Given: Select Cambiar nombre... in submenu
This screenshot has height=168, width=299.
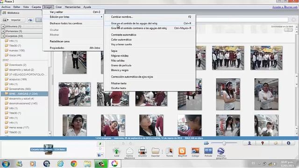Looking at the screenshot, I should [x=150, y=17].
